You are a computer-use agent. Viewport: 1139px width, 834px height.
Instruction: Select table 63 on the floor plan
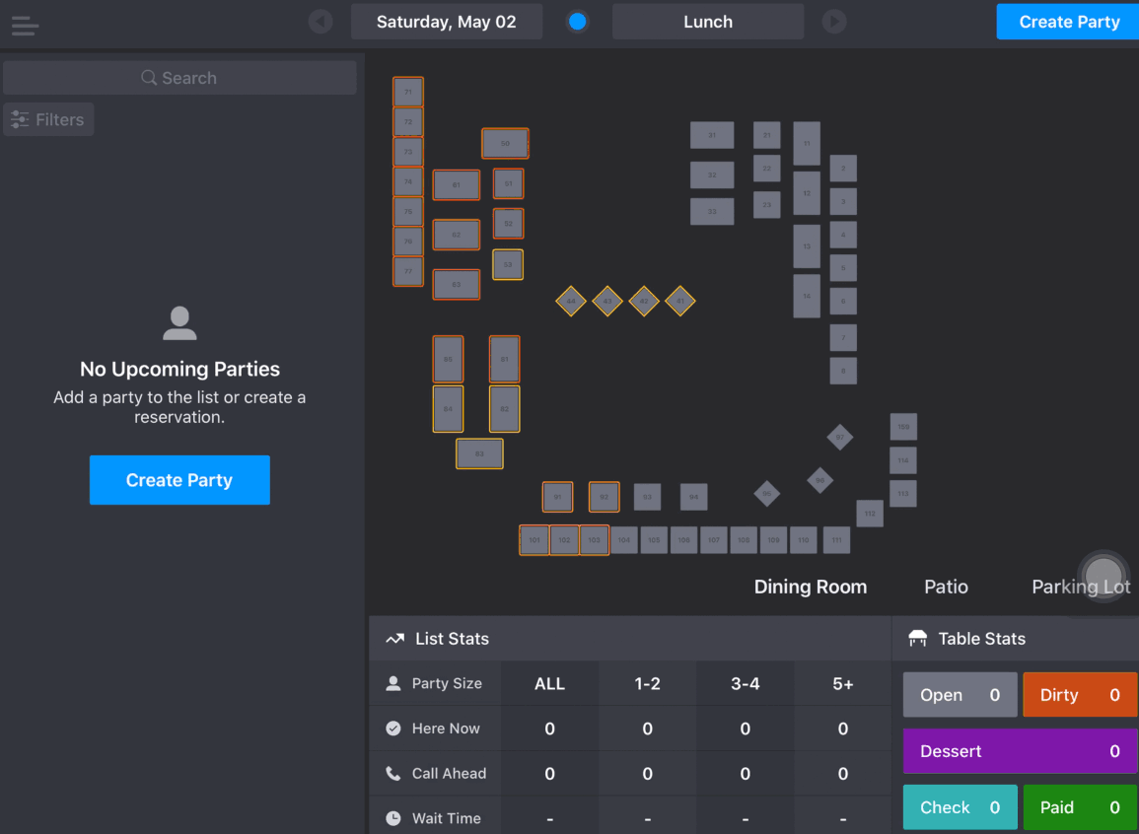[x=457, y=285]
